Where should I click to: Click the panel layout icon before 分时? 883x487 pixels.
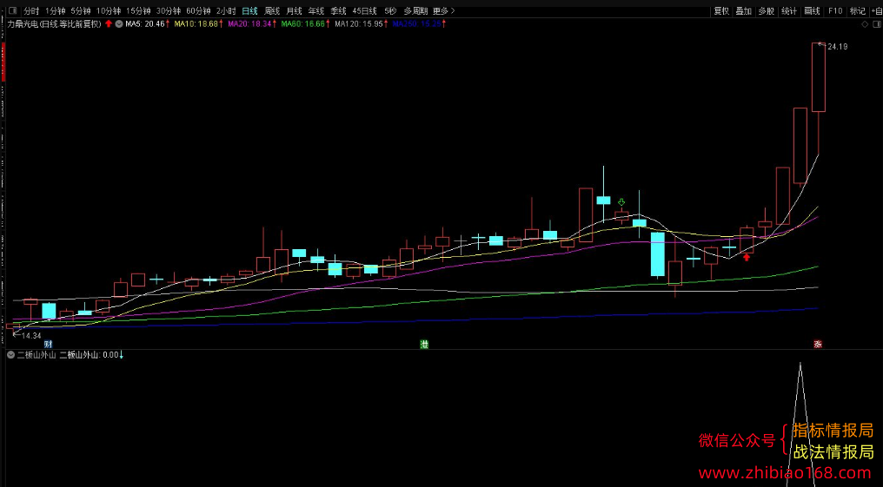point(12,10)
